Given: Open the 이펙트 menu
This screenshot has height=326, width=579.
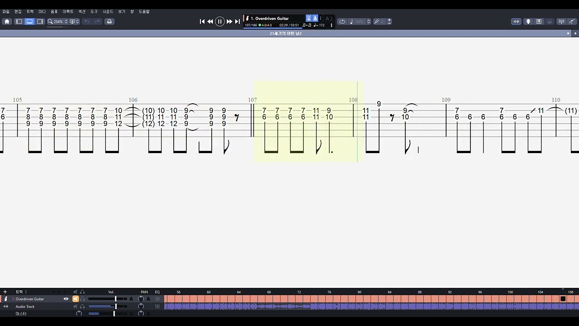Looking at the screenshot, I should (x=68, y=12).
